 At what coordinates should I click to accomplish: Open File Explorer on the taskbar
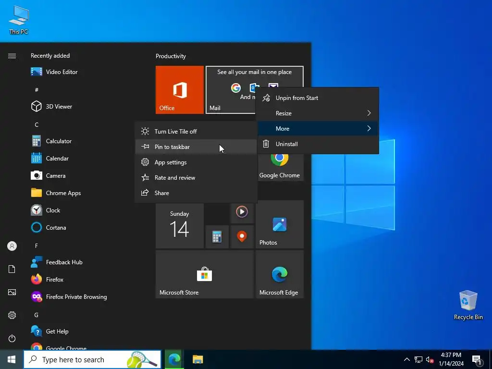197,359
